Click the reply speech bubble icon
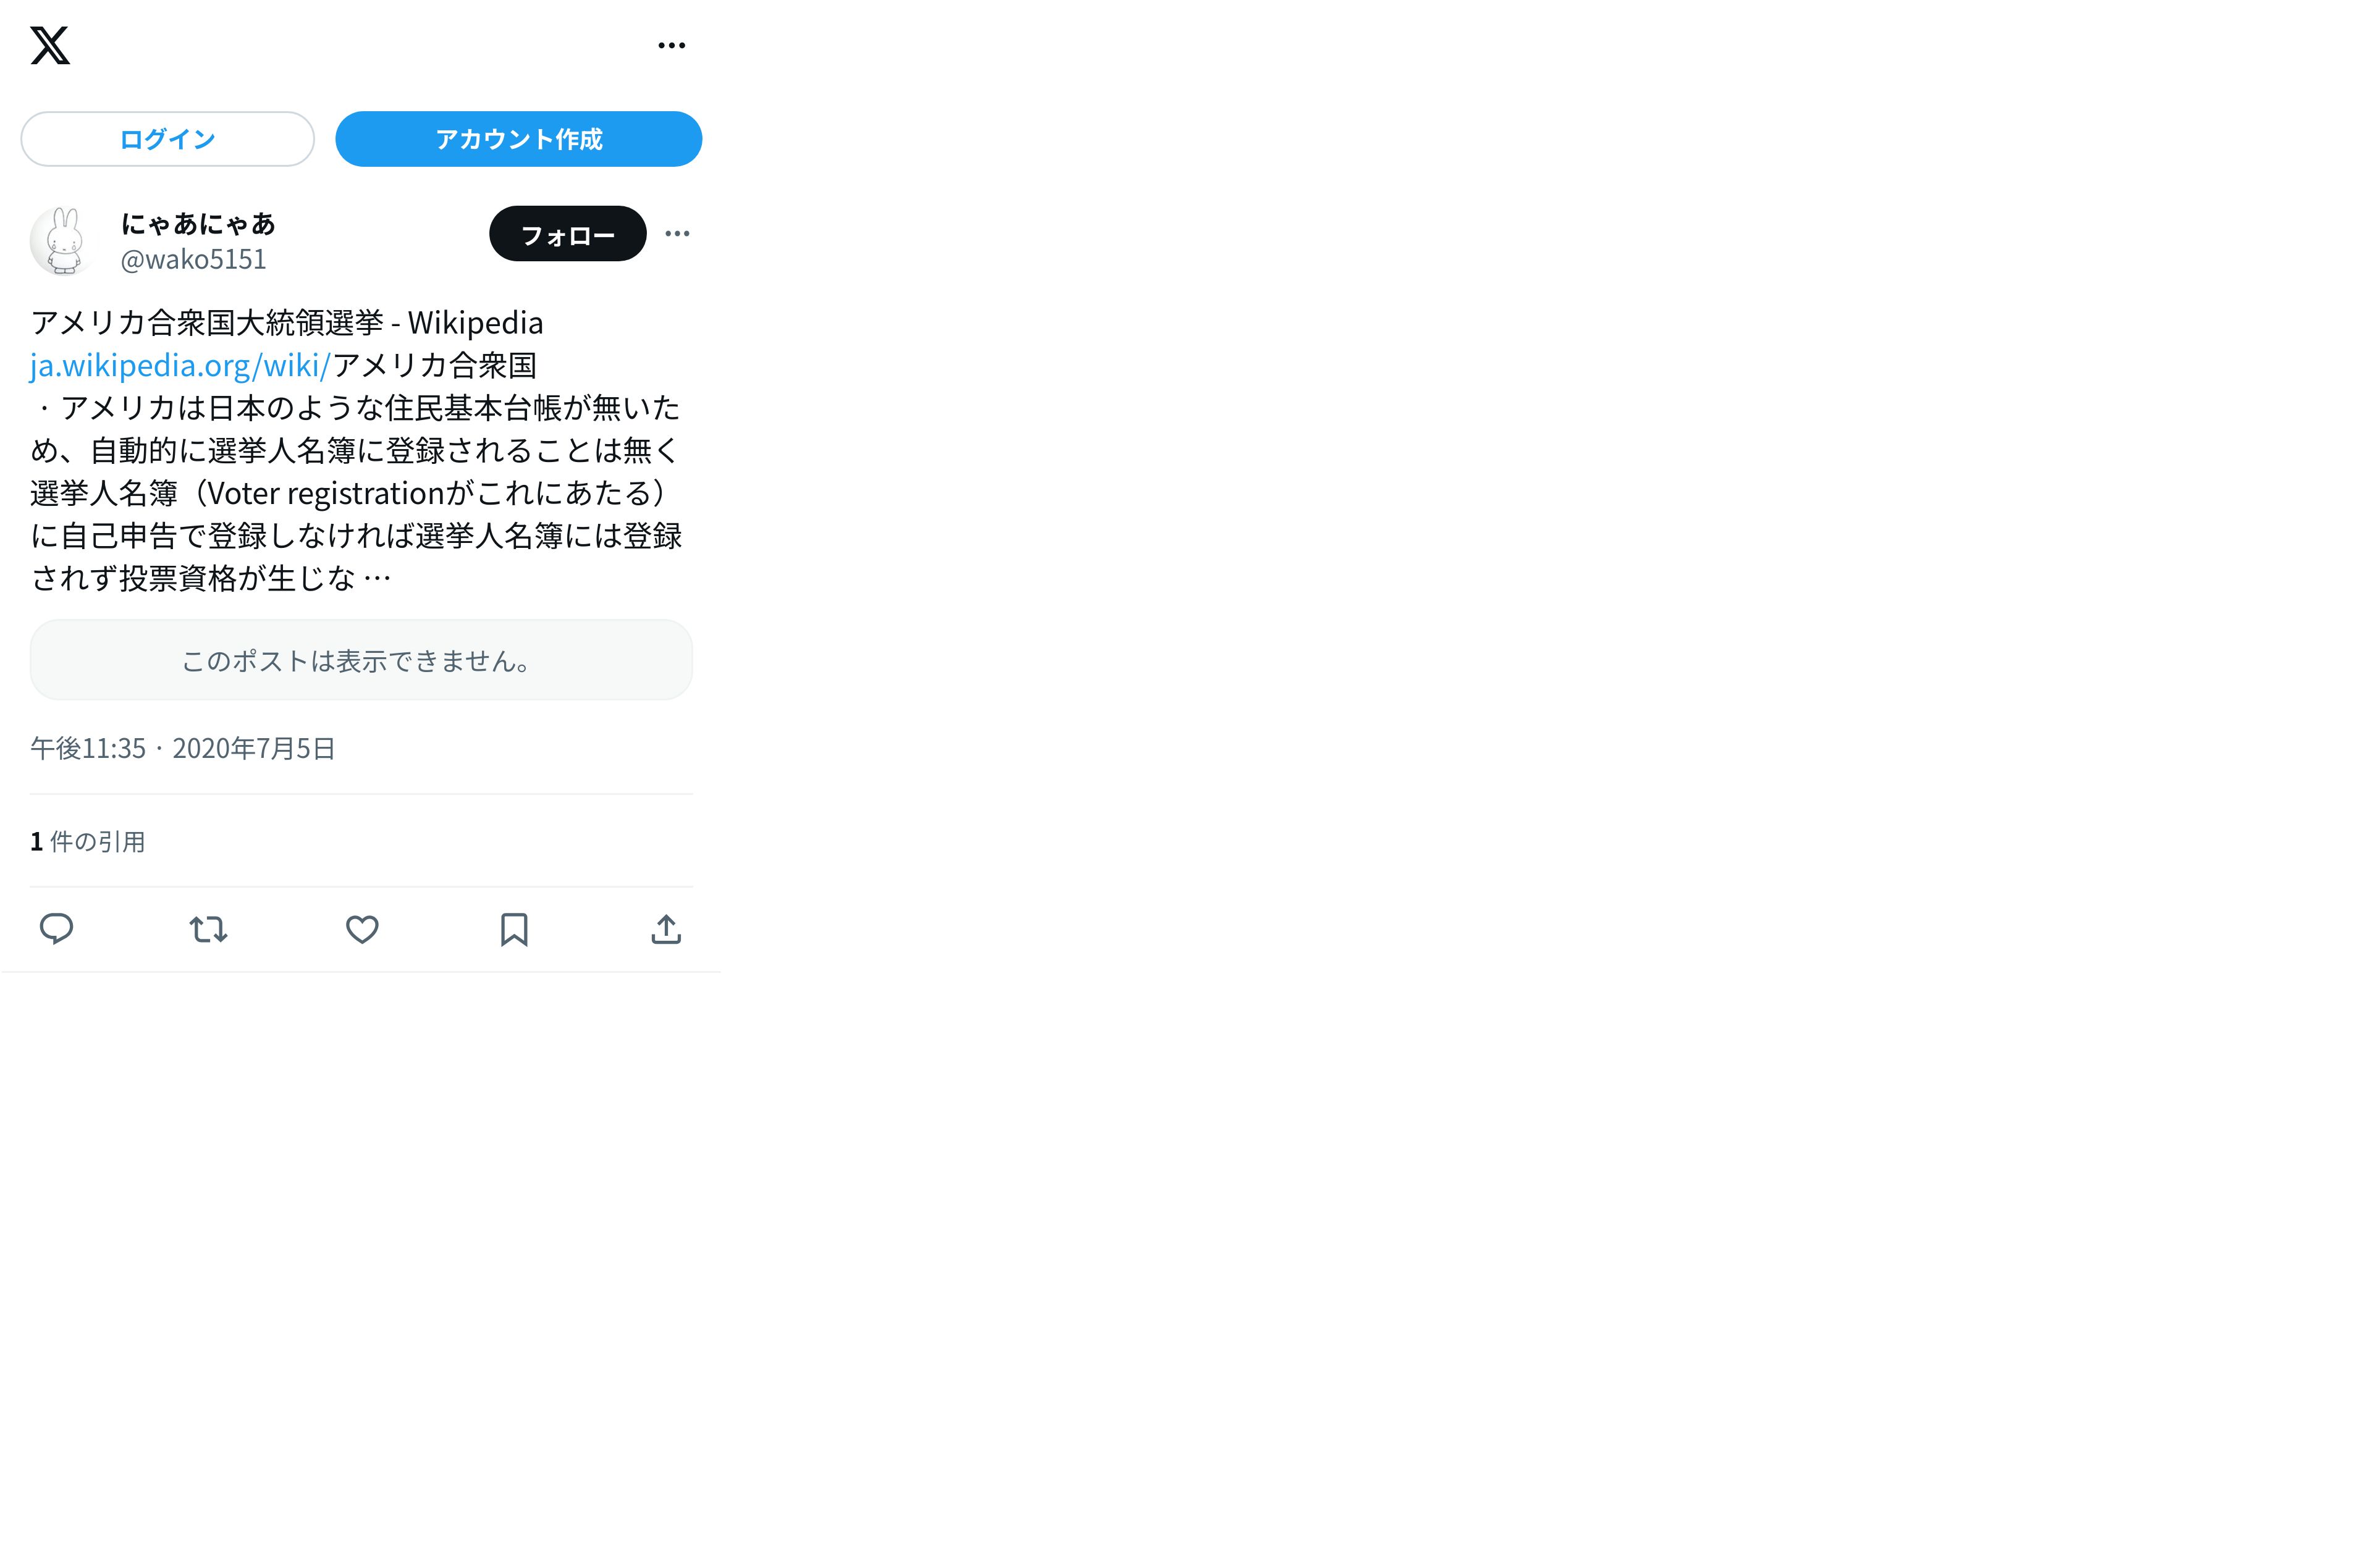Image resolution: width=2380 pixels, height=1564 pixels. click(x=56, y=929)
